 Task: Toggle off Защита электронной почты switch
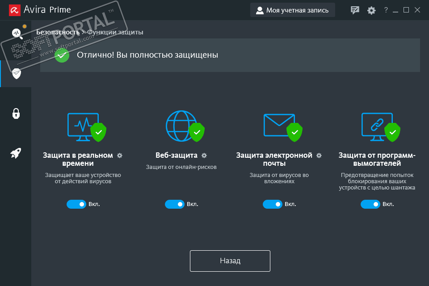273,204
